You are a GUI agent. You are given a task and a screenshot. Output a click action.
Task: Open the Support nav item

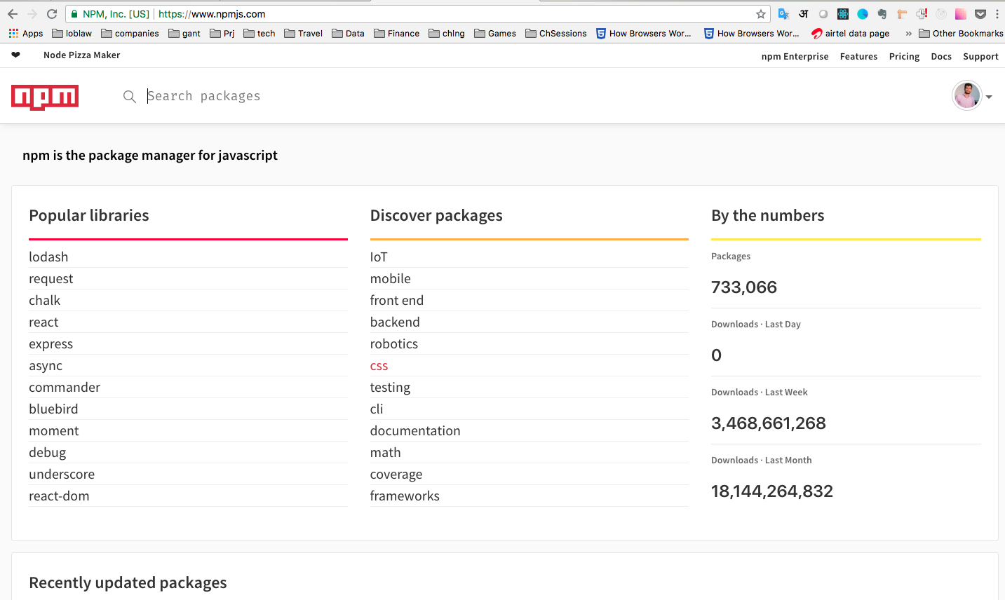[980, 57]
